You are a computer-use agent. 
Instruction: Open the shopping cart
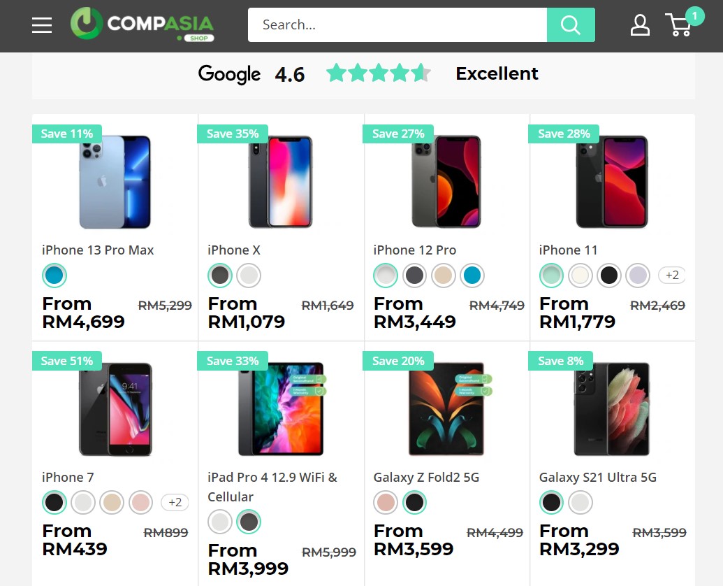point(680,25)
